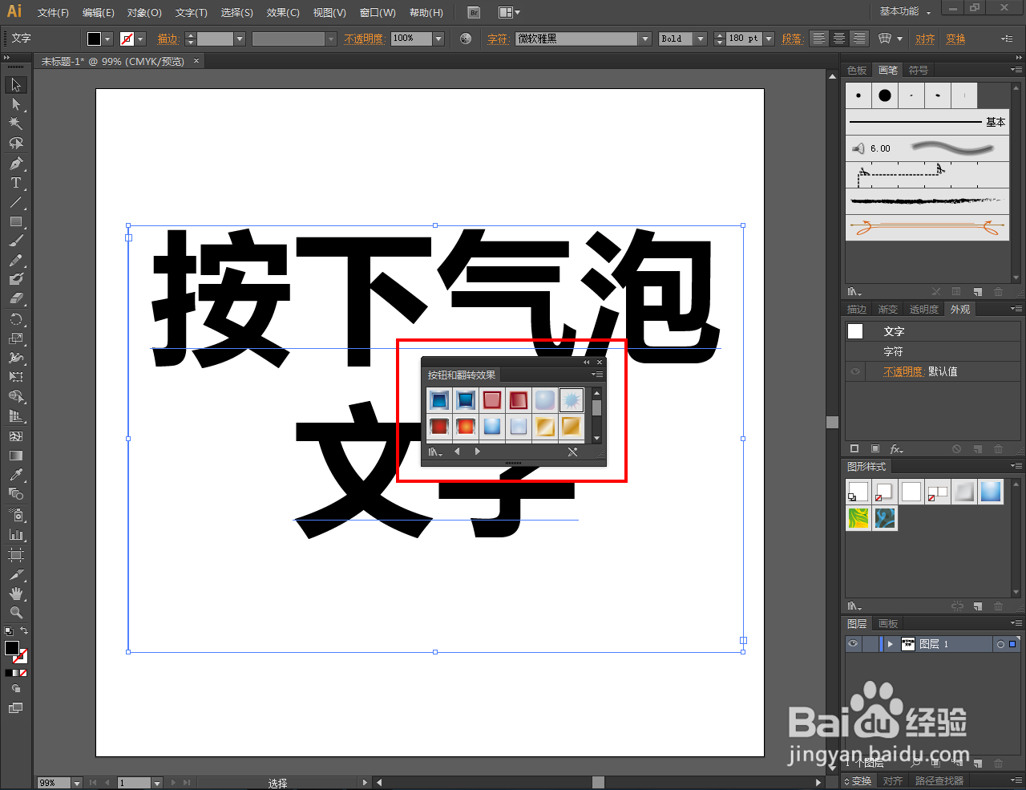Screen dimensions: 1026x790
Task: Click 描边 link in control bar
Action: tap(168, 38)
